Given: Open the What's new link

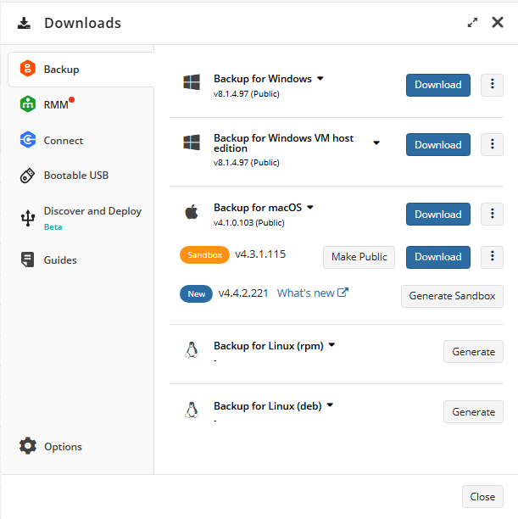Looking at the screenshot, I should click(x=312, y=293).
